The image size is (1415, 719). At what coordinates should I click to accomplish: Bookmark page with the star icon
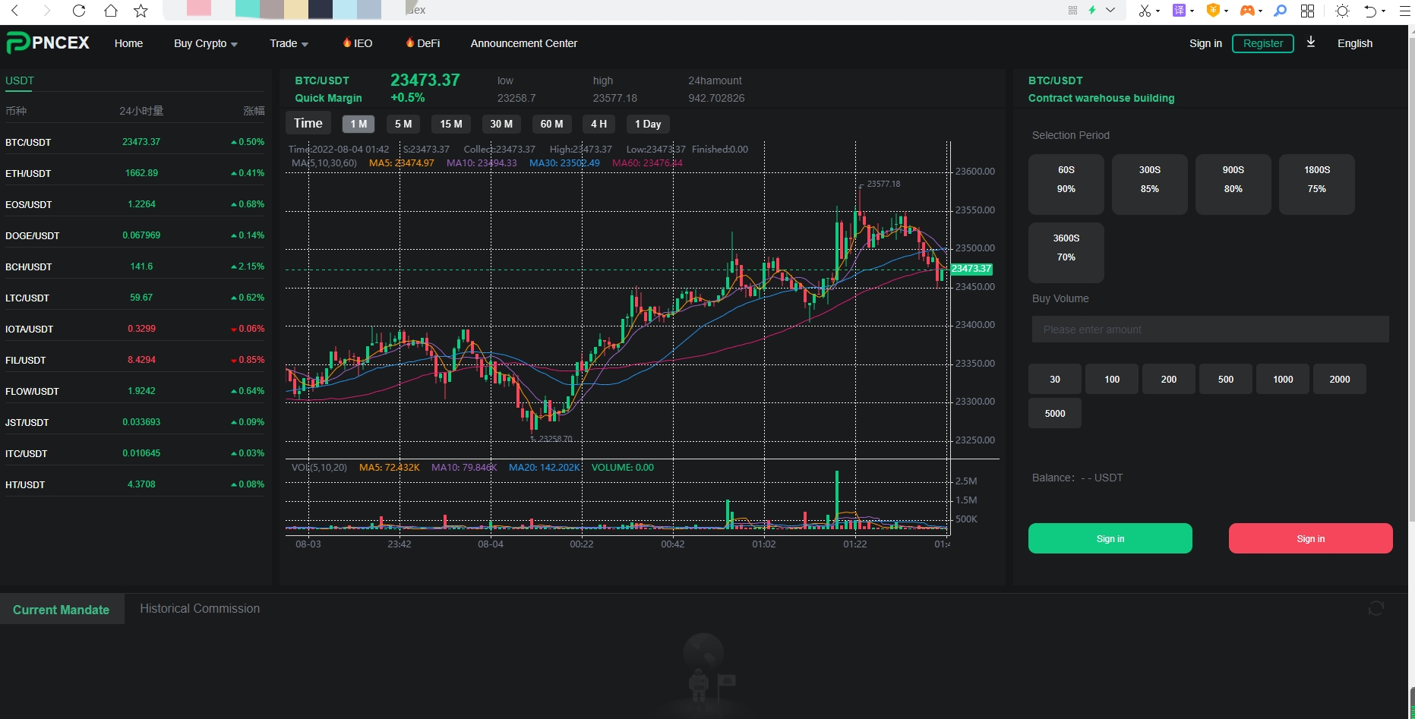click(141, 11)
